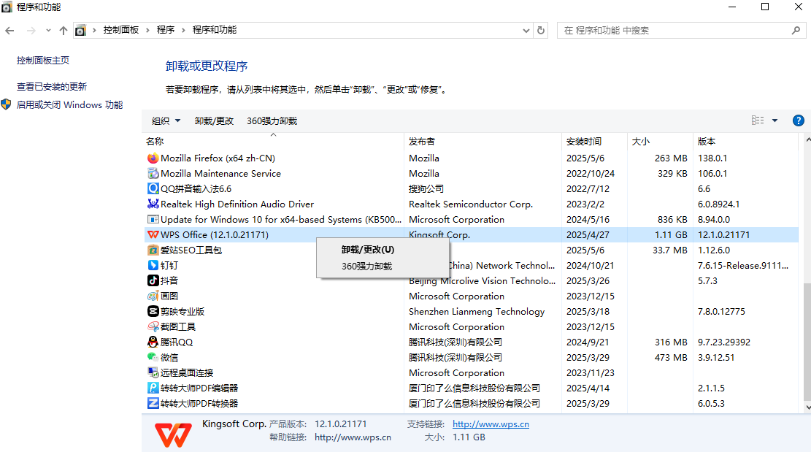Select the 剪映专业版 row

coord(471,311)
